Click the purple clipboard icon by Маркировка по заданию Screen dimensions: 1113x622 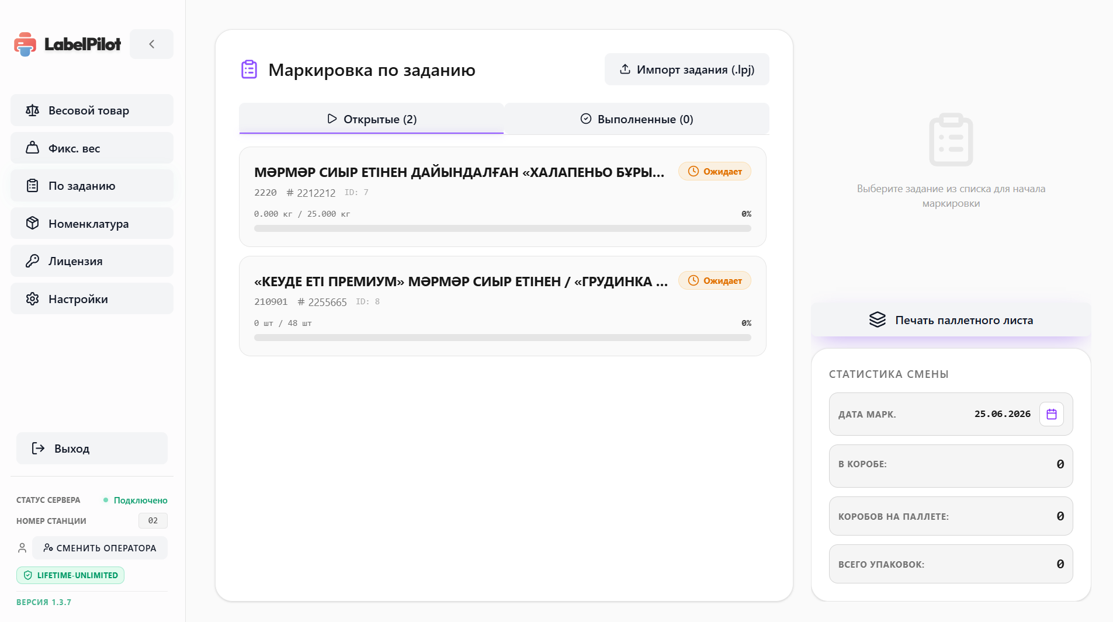click(x=249, y=70)
